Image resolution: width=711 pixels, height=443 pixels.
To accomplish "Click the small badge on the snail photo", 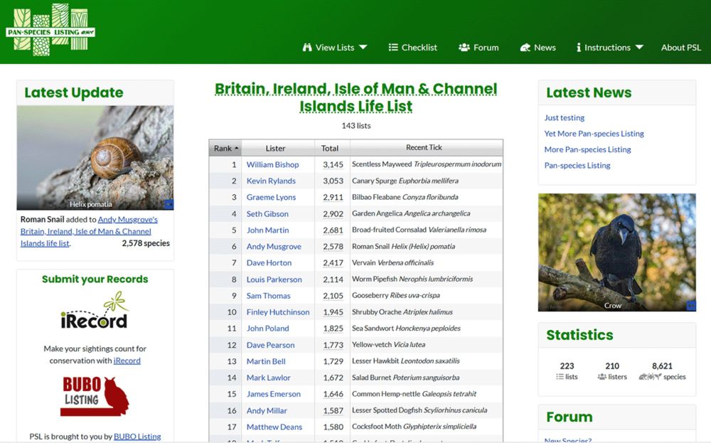I will [x=169, y=205].
